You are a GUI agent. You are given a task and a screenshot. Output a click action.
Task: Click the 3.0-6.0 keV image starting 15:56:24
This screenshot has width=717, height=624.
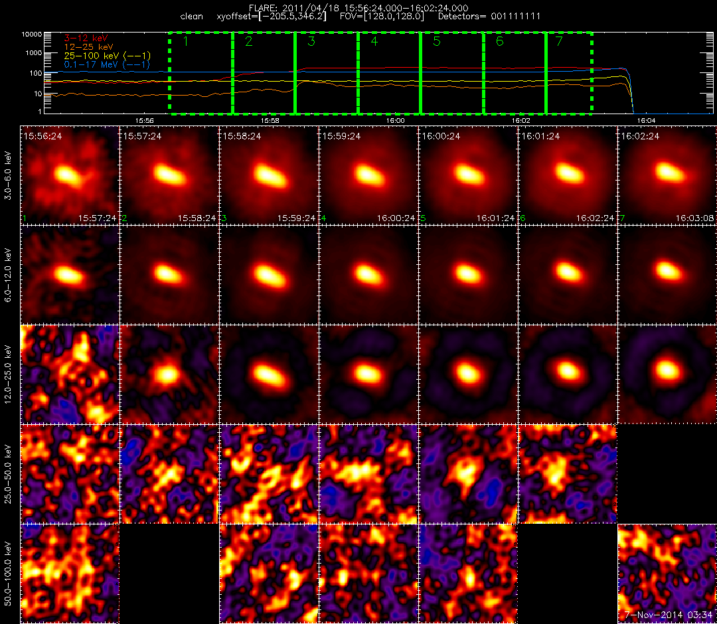(x=70, y=175)
